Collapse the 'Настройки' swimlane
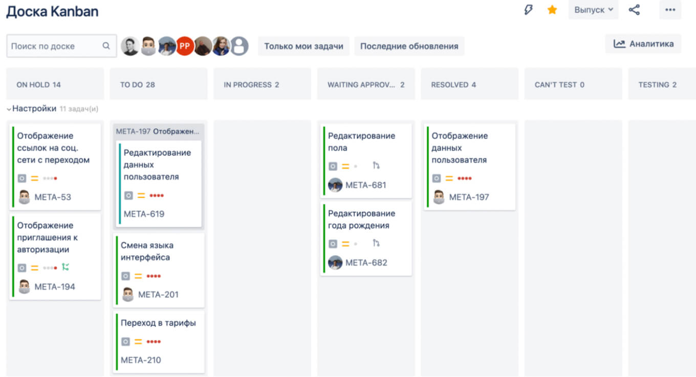This screenshot has height=377, width=696. click(x=9, y=108)
